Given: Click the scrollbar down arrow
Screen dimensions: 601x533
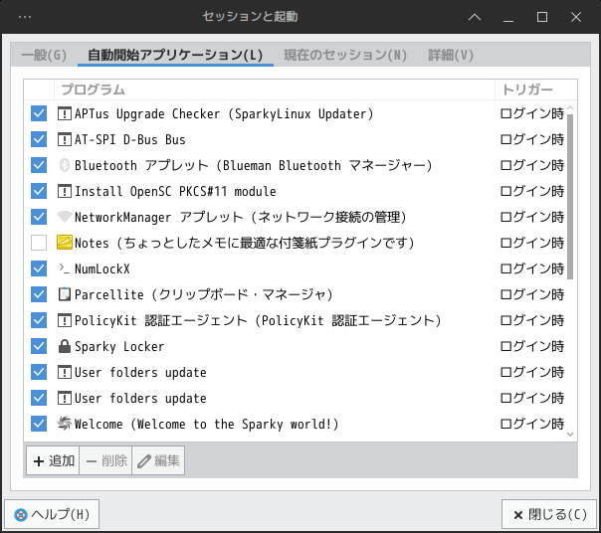Looking at the screenshot, I should coord(570,435).
